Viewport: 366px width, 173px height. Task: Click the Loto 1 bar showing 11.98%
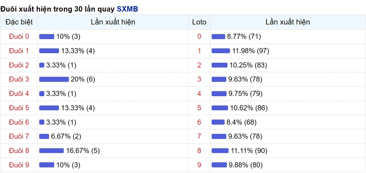[x=221, y=51]
